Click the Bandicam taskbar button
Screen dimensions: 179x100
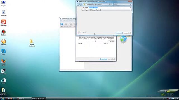[x=24, y=99]
